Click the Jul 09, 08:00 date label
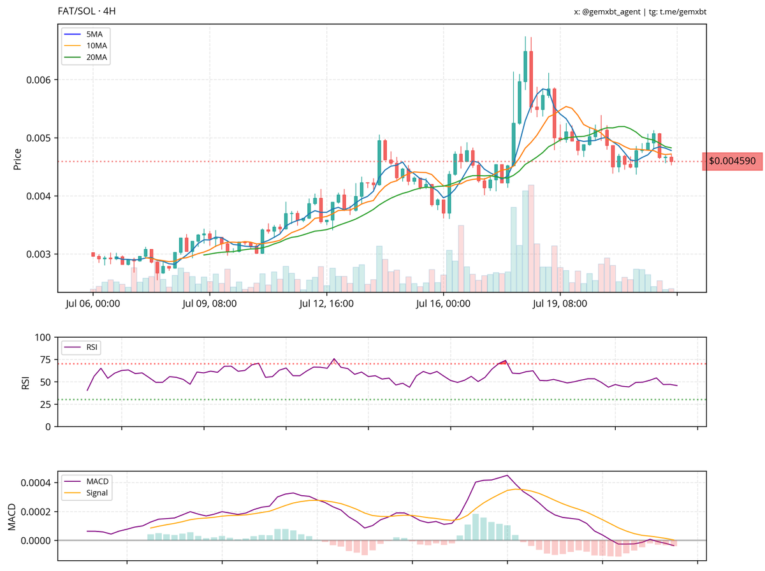 pyautogui.click(x=209, y=304)
